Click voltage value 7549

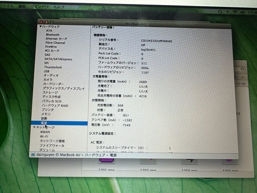(126, 125)
